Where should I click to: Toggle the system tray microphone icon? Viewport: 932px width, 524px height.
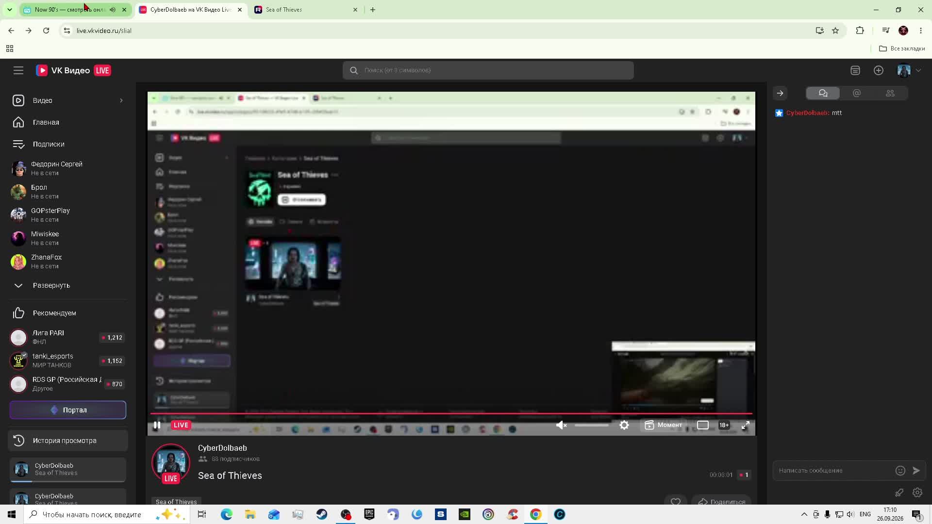(x=827, y=514)
